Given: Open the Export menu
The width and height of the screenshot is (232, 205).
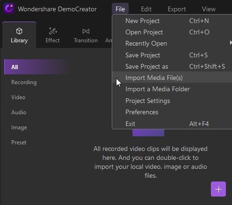Looking at the screenshot, I should pyautogui.click(x=177, y=9).
